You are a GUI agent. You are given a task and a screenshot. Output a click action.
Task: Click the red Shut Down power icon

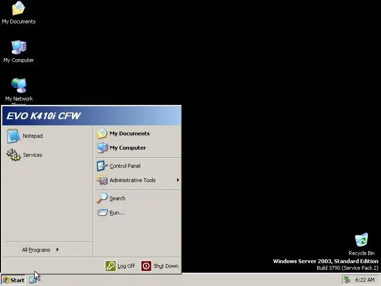coord(146,266)
